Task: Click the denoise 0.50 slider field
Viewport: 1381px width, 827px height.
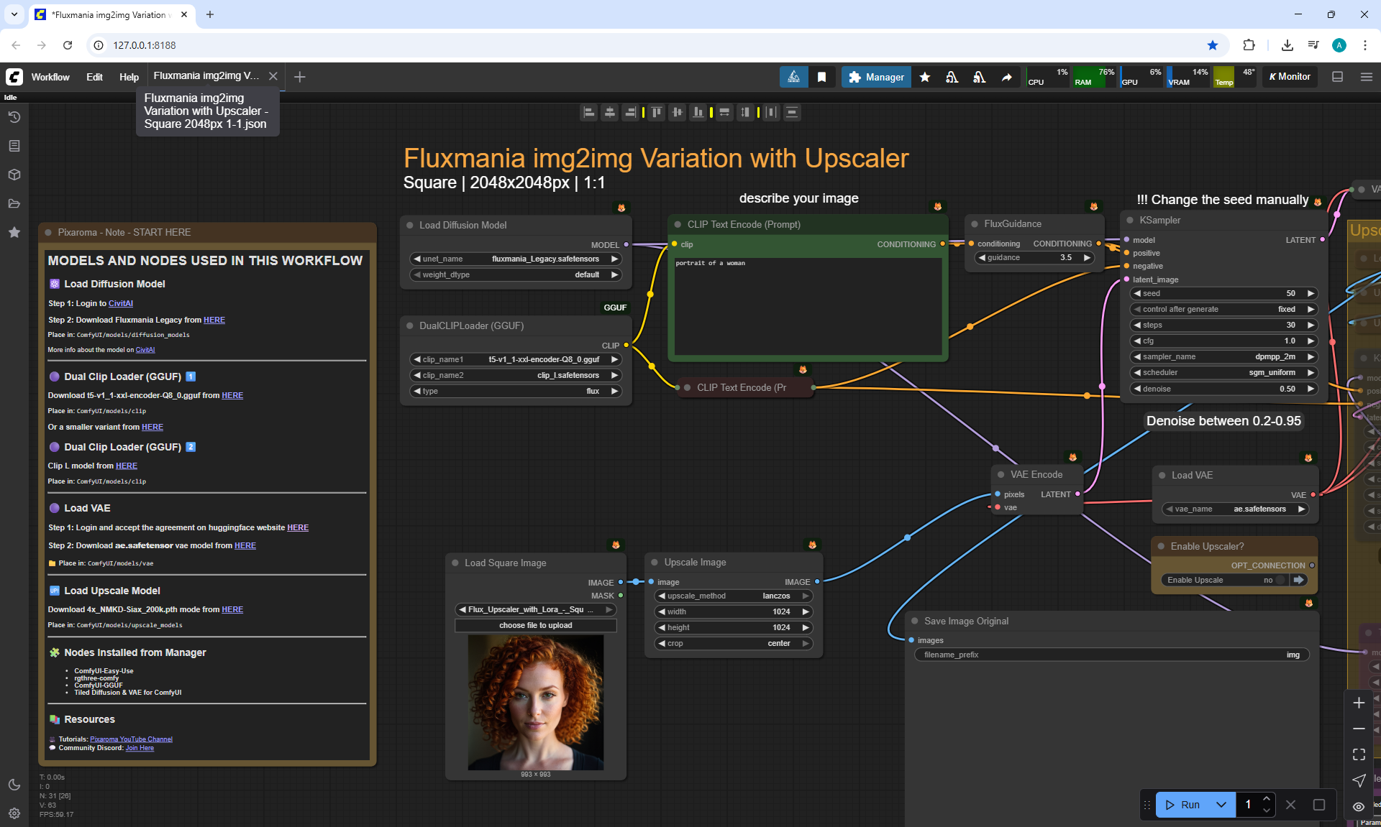Action: coord(1223,389)
